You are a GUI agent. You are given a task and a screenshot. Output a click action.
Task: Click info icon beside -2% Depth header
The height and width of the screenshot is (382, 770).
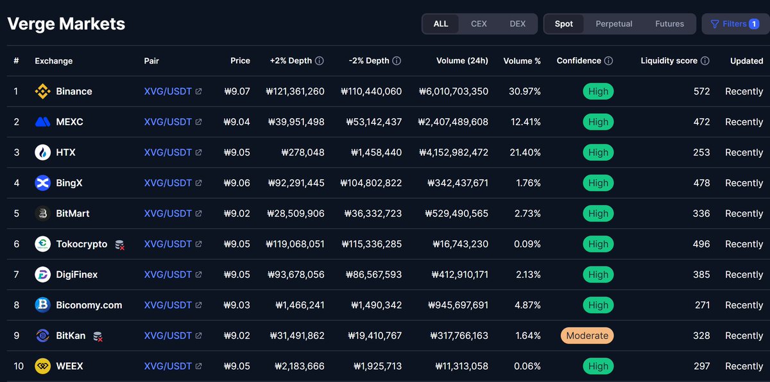397,61
